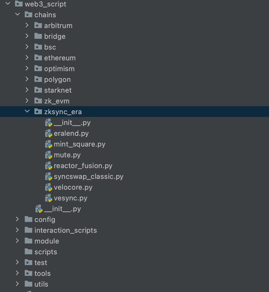
Task: Click the Python icon for vesync.py
Action: coord(48,198)
